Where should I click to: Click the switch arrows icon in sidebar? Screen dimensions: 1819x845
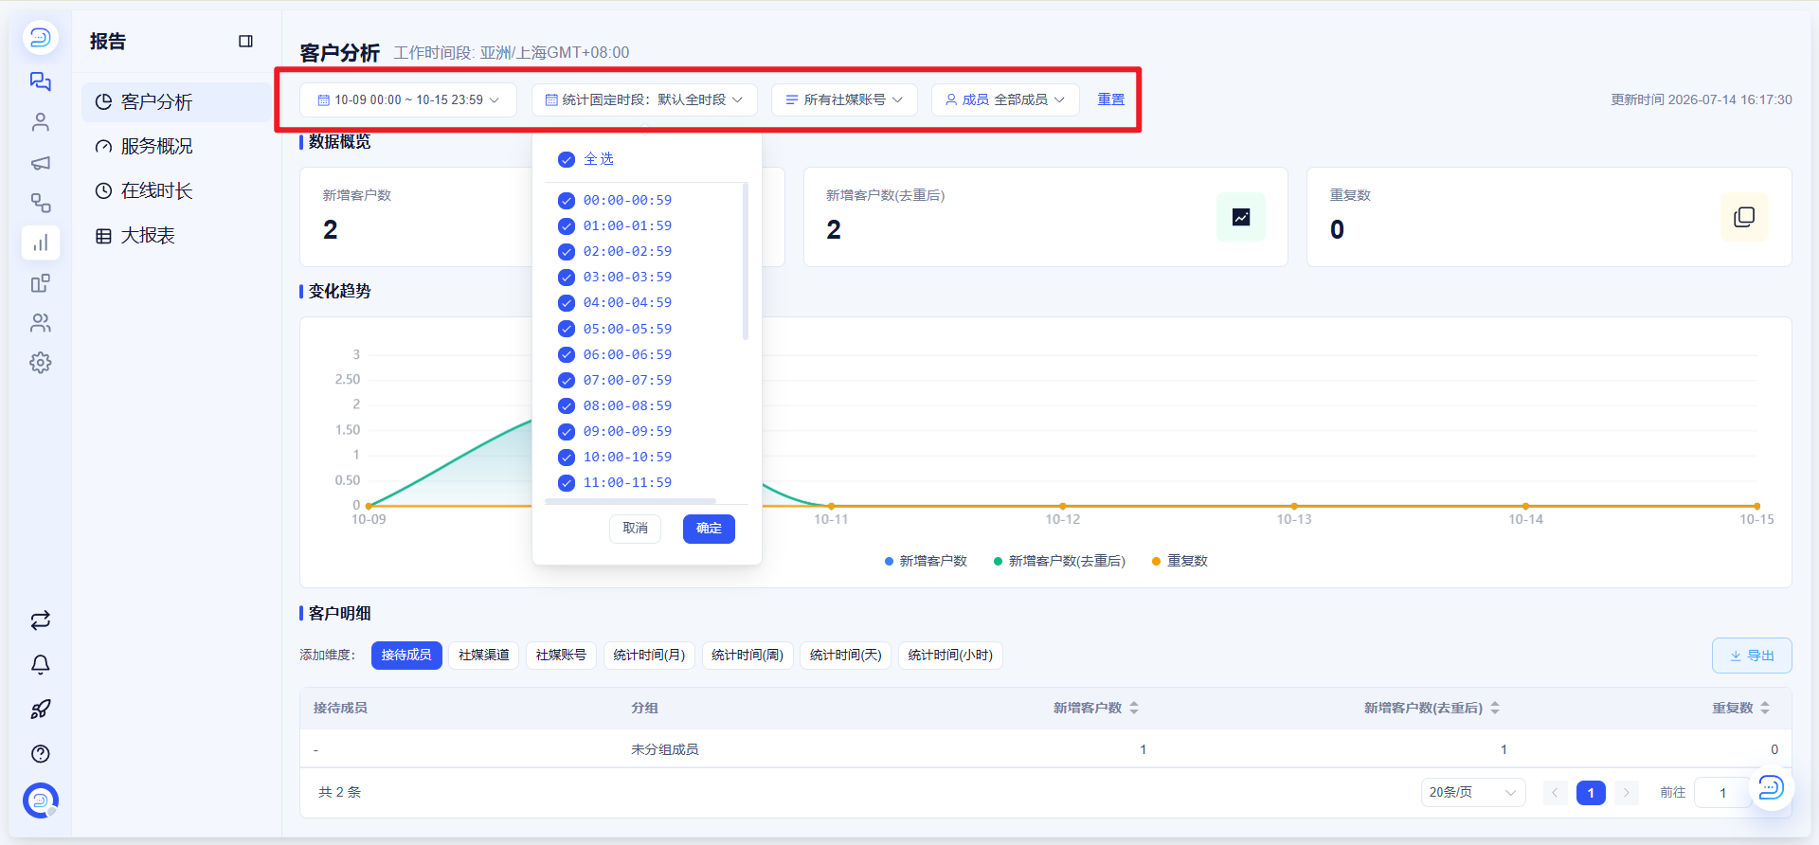[40, 620]
